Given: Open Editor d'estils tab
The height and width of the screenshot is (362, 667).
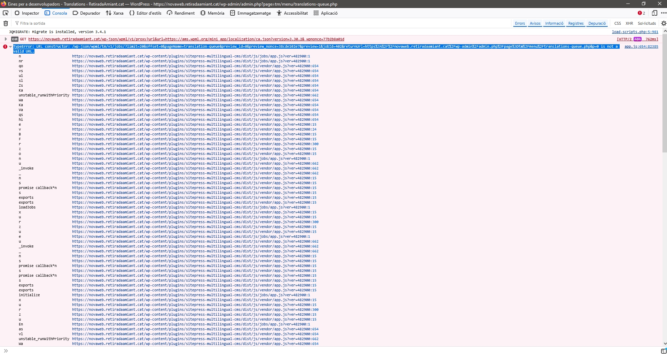Looking at the screenshot, I should [145, 13].
